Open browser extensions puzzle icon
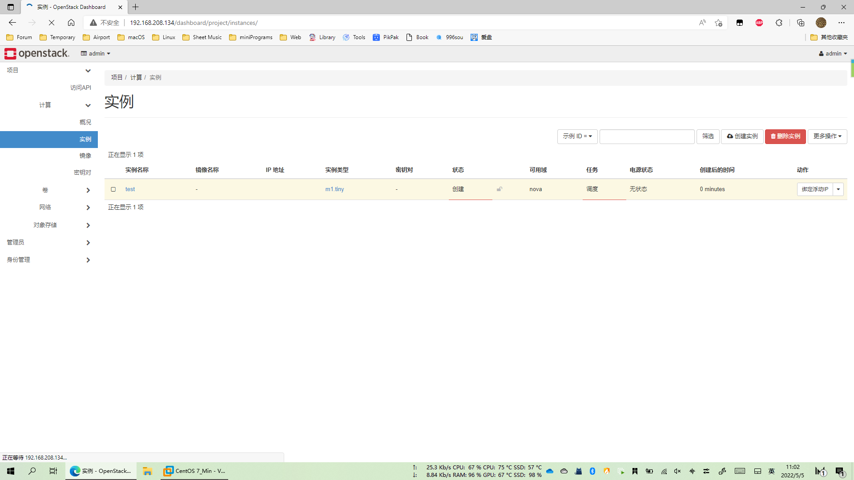Viewport: 854px width, 480px height. click(779, 23)
